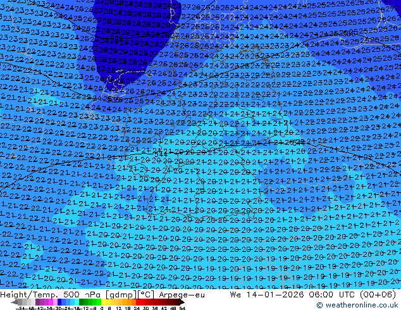
Task: Pick the dark green legend swatch
Action: coord(82,302)
